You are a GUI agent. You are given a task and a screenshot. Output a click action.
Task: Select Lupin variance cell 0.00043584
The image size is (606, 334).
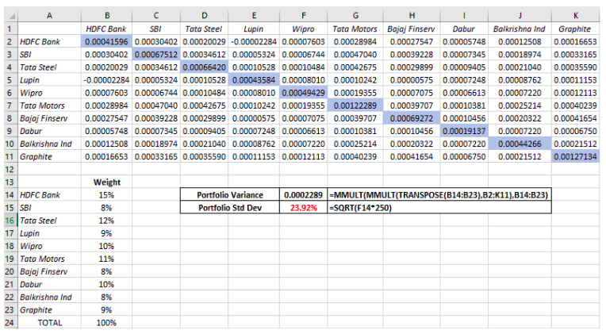click(x=254, y=79)
